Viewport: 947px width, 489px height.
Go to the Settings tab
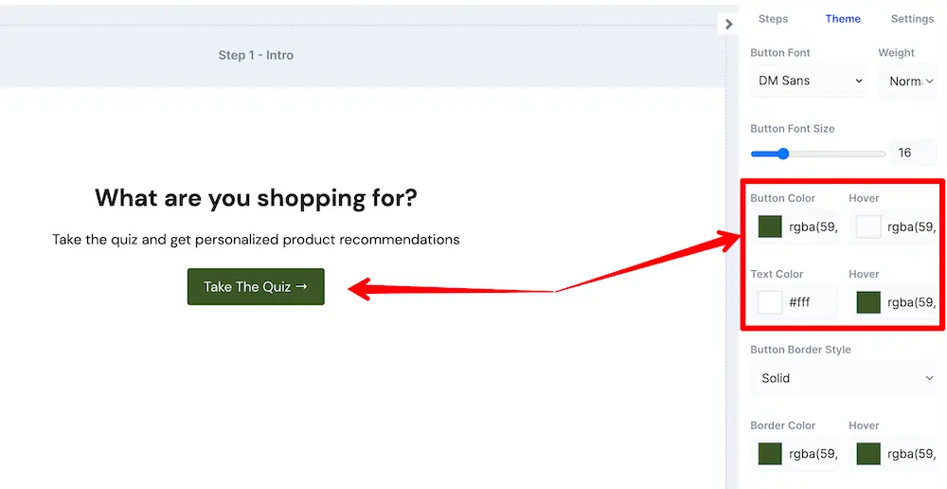(x=912, y=19)
